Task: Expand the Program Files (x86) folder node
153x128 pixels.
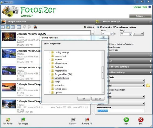Action: [50, 74]
